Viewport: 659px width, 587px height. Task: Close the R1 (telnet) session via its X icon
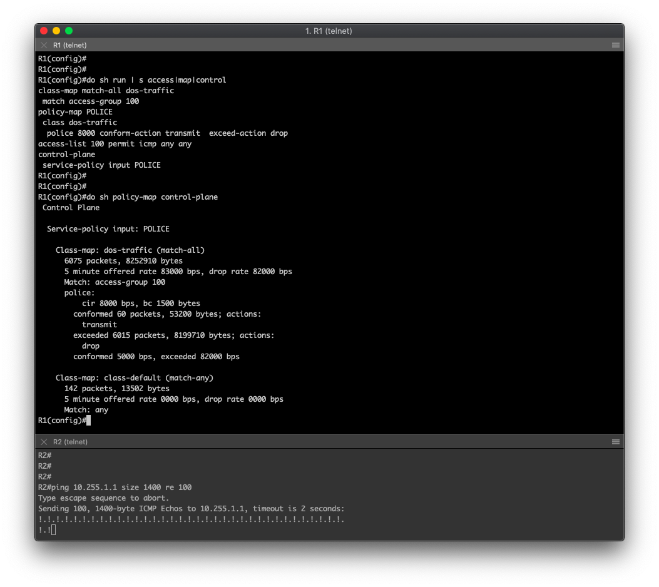pos(44,45)
